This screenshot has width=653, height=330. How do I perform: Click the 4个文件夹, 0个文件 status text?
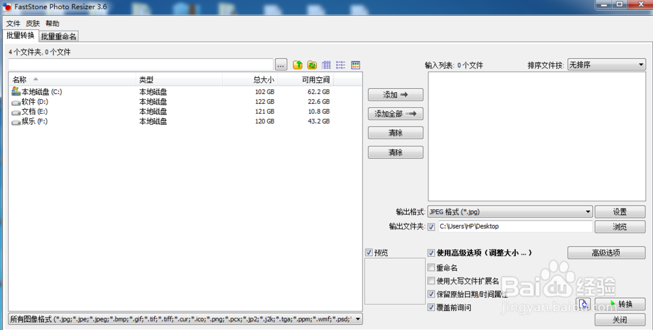point(40,52)
